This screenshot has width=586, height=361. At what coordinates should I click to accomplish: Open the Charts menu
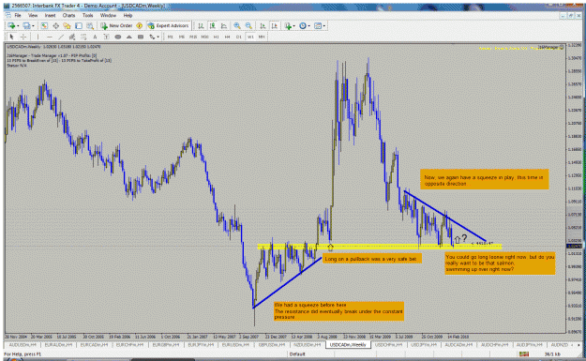(x=68, y=15)
